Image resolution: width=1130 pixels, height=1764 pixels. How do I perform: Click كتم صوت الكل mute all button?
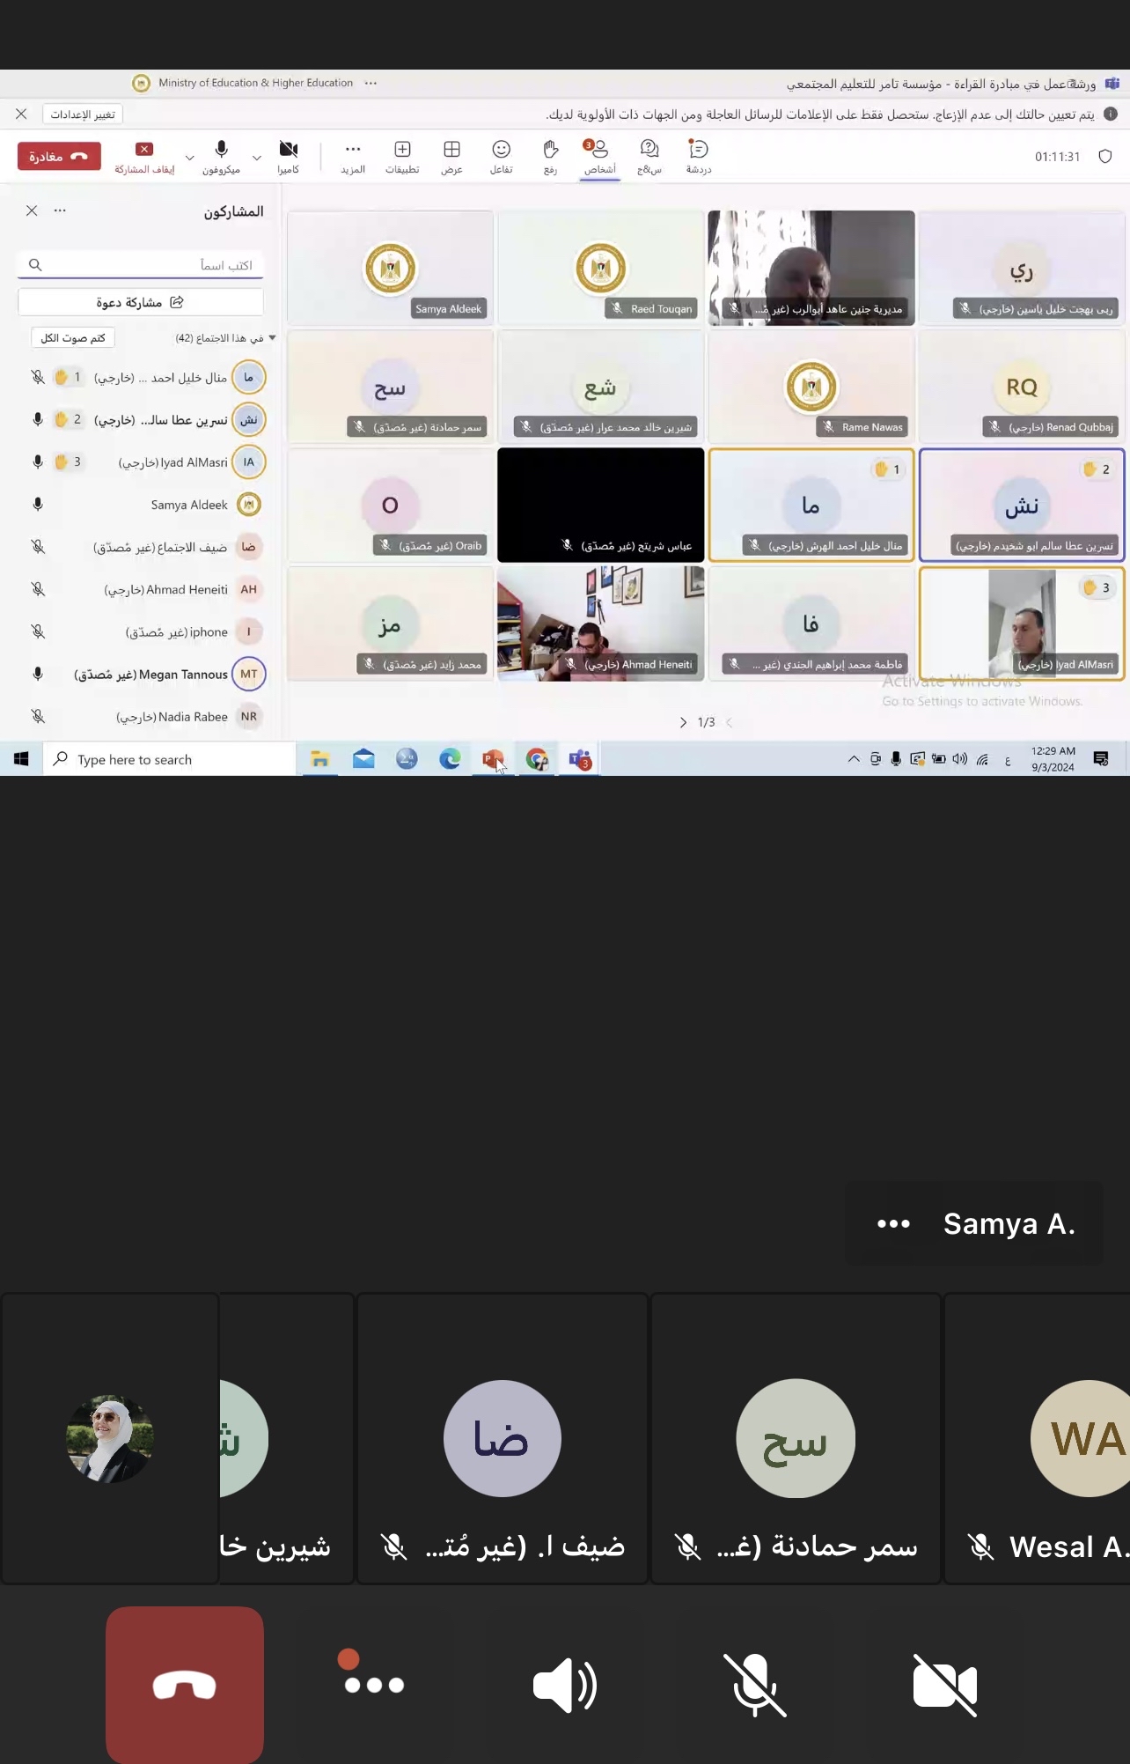point(73,338)
